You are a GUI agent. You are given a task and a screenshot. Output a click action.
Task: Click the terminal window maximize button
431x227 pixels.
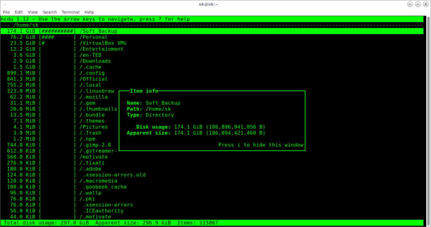(417, 4)
